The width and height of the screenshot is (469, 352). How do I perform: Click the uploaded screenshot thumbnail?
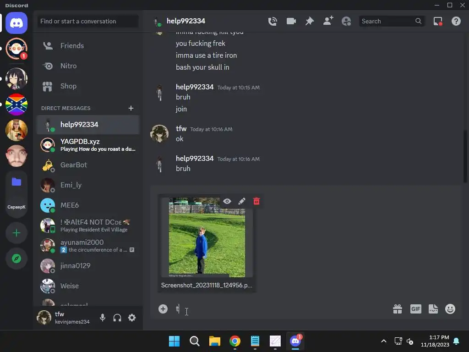pyautogui.click(x=207, y=237)
